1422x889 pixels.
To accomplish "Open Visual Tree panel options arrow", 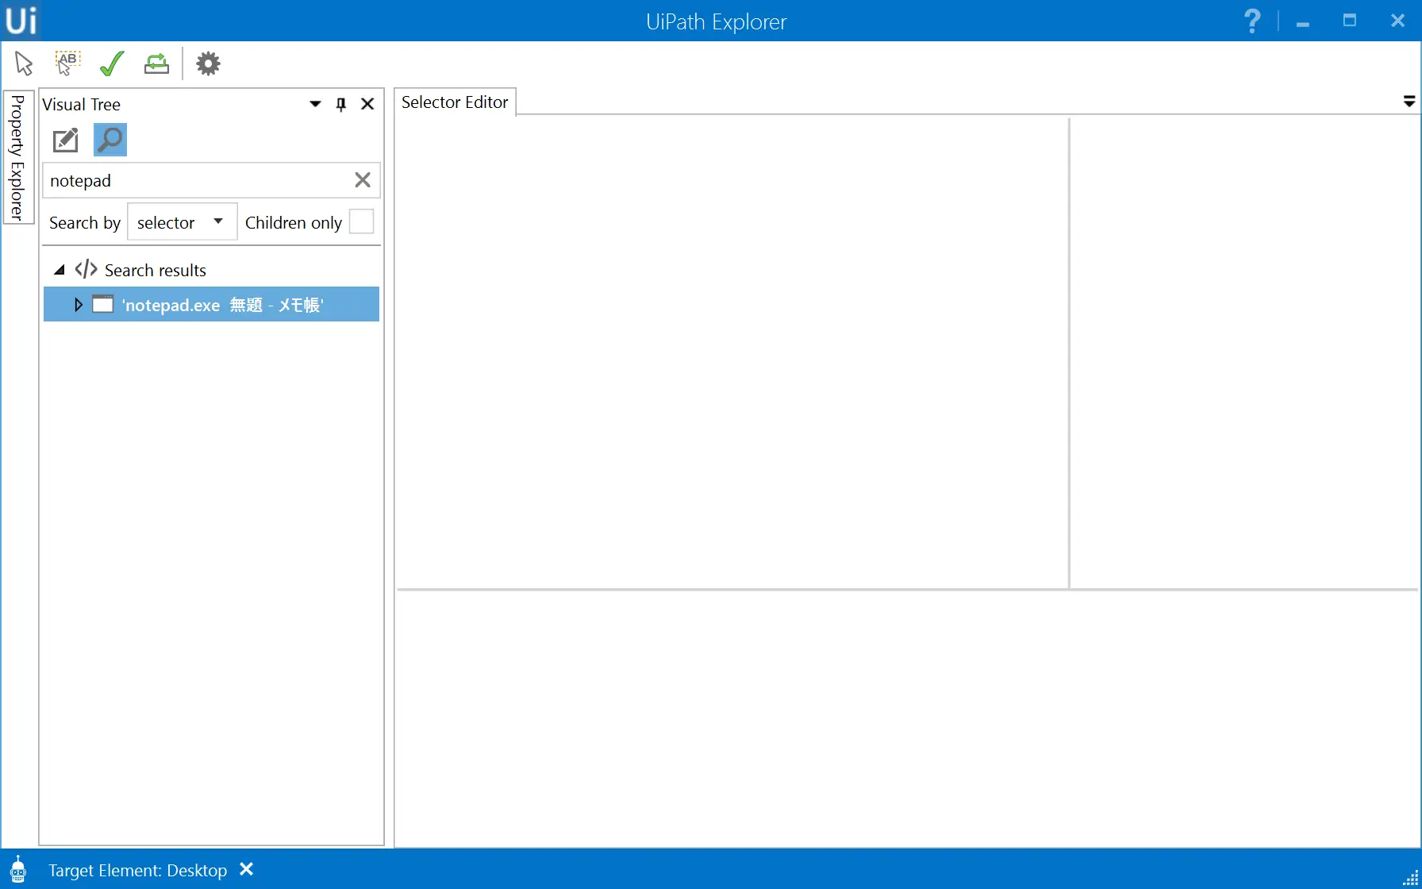I will coord(315,104).
